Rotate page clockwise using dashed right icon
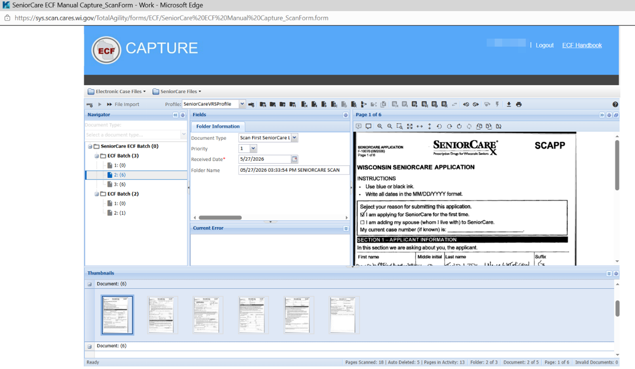Viewport: 635px width, 369px height. (449, 126)
